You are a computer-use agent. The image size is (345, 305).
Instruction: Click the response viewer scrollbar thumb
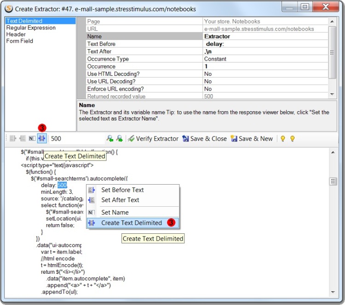tap(333, 181)
